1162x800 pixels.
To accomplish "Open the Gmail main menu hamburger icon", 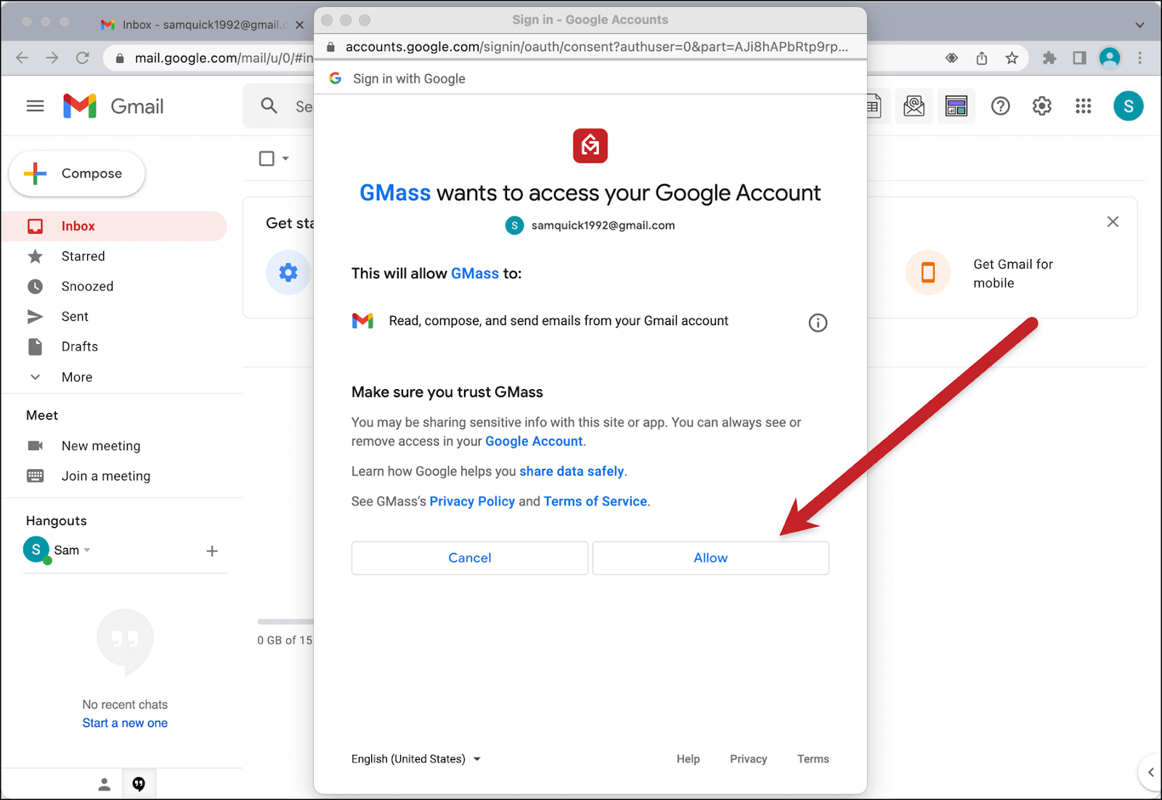I will 35,106.
